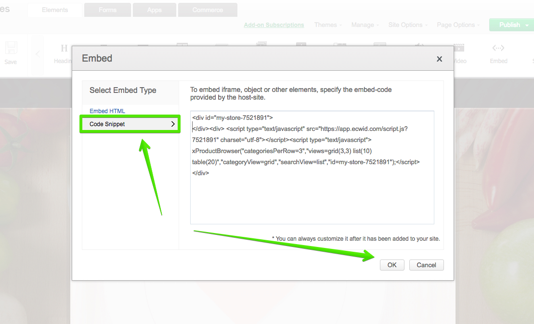Image resolution: width=534 pixels, height=324 pixels.
Task: Close the Embed dialog with the X
Action: click(x=439, y=59)
